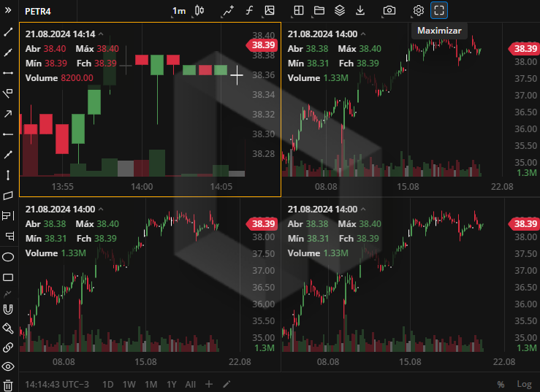Select the ellipse shape tool

pos(8,257)
